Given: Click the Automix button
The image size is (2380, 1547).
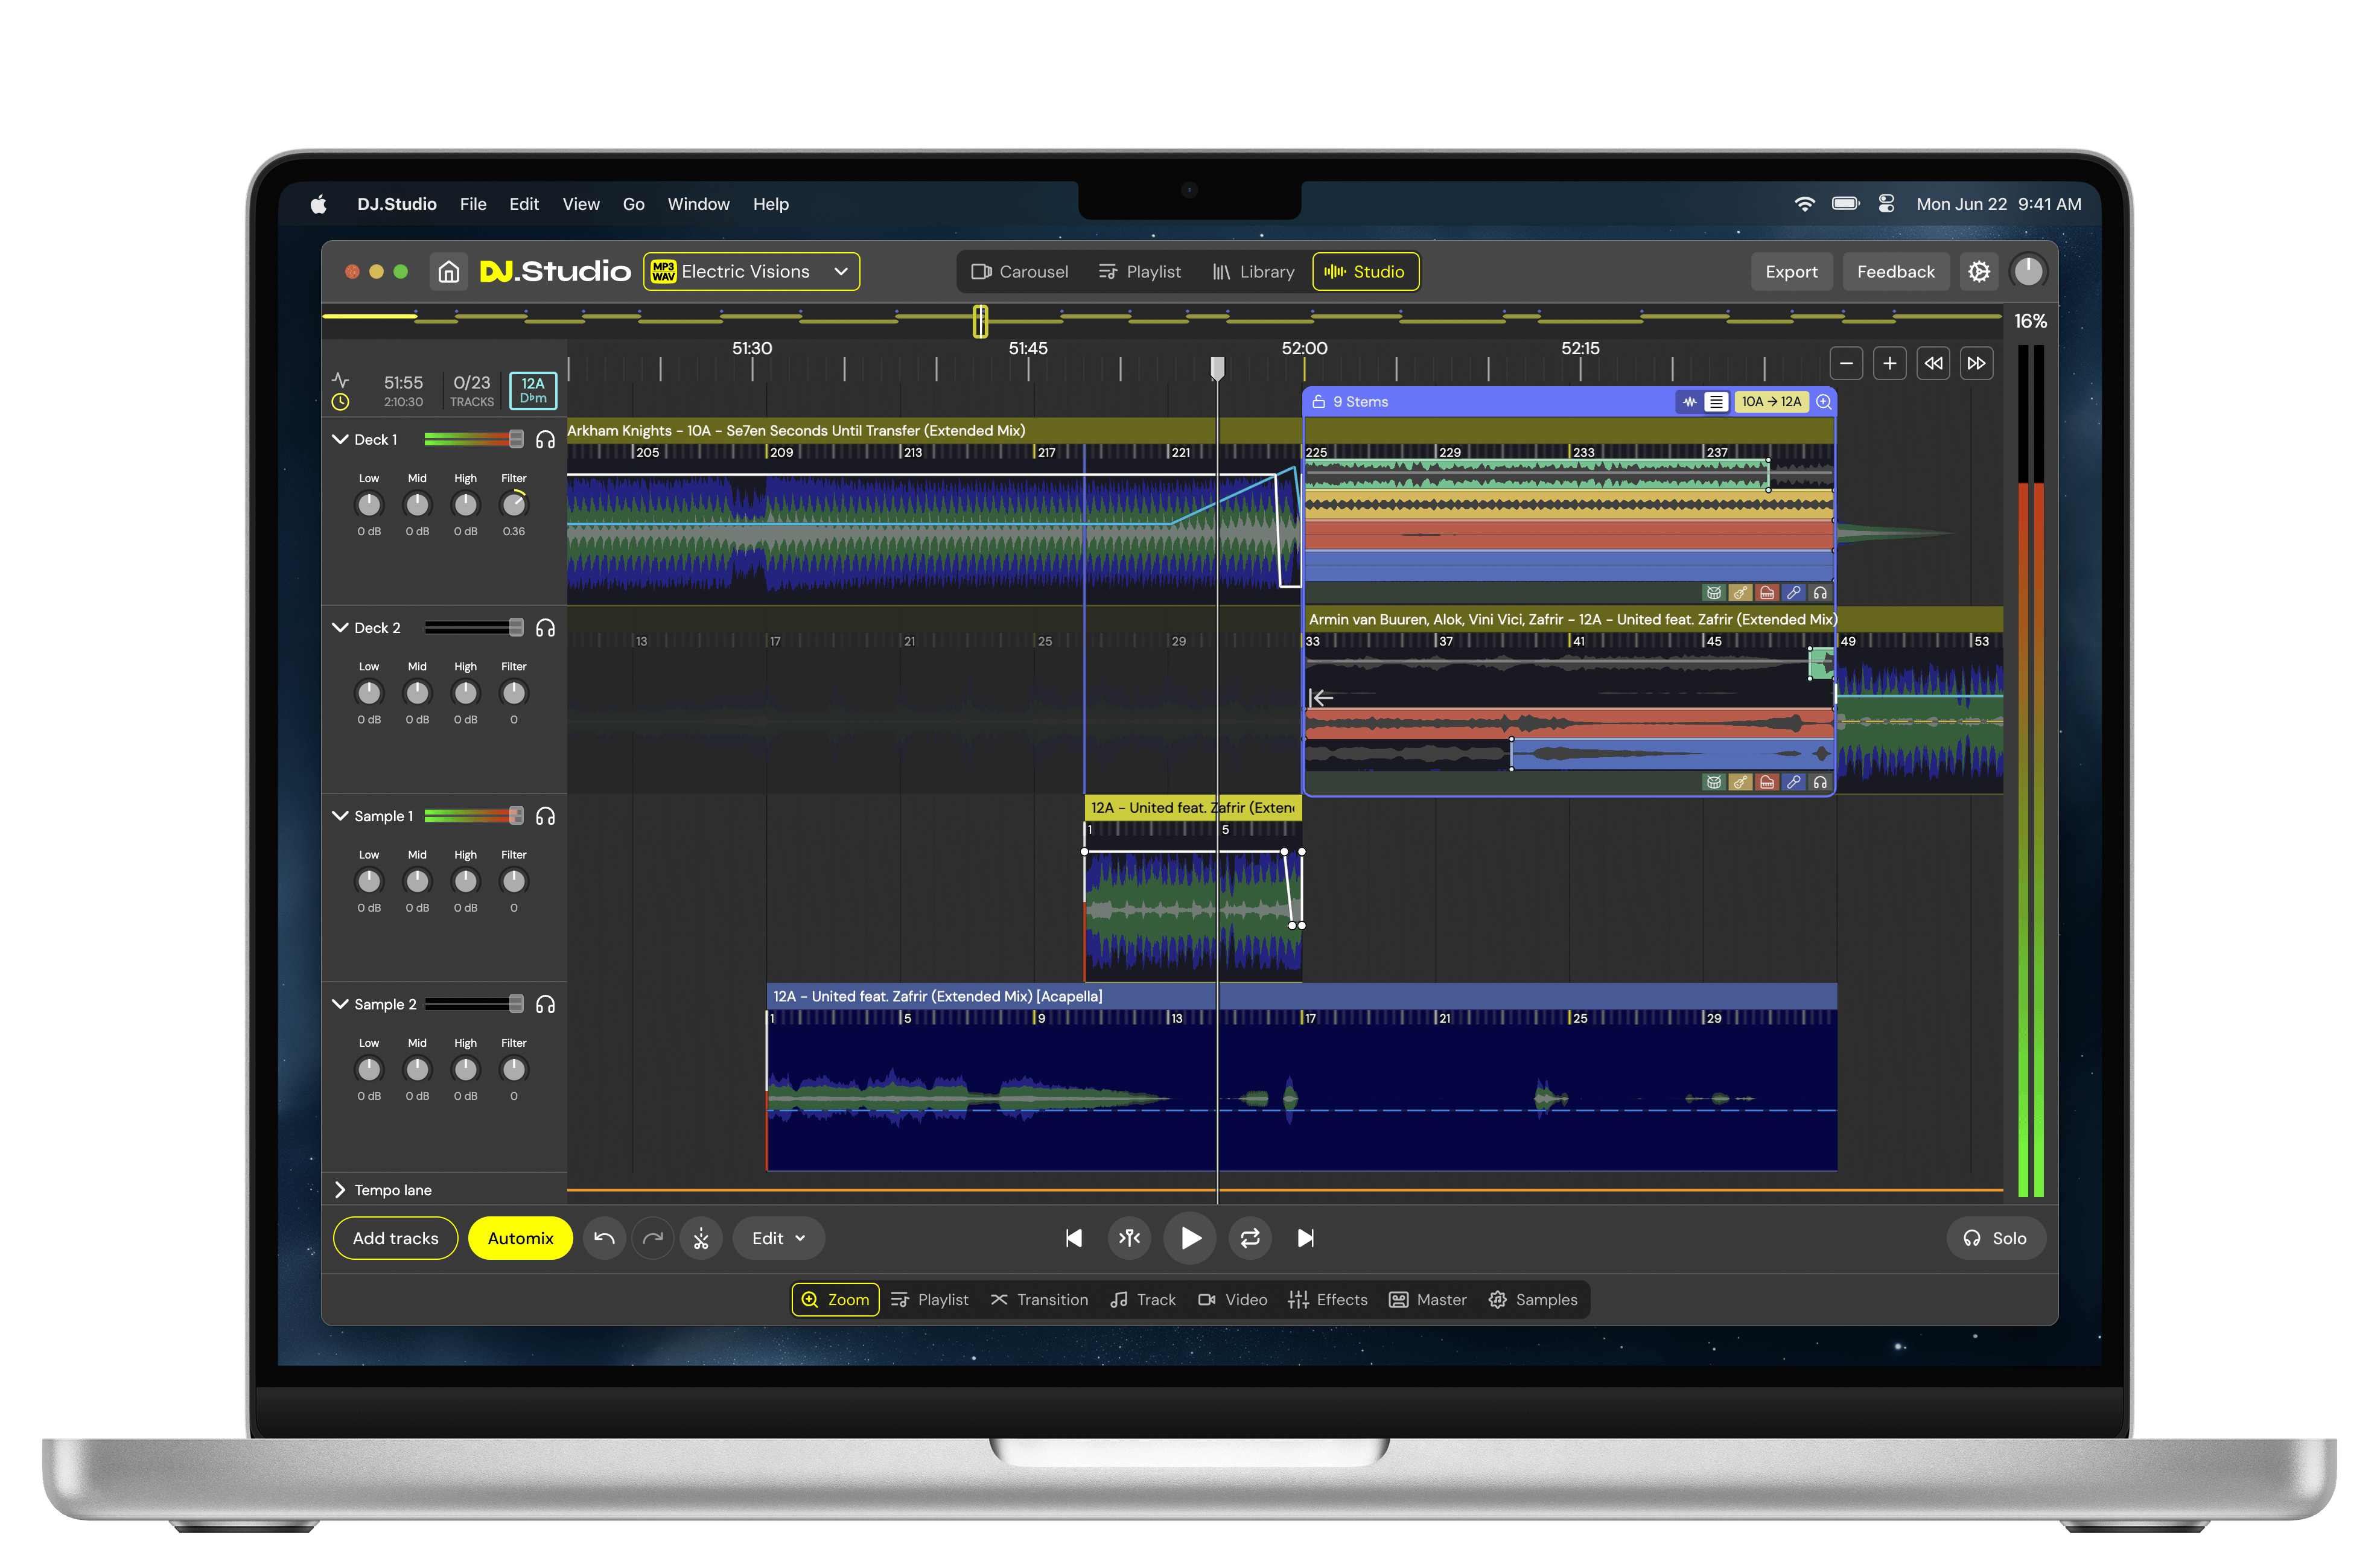Looking at the screenshot, I should coord(520,1238).
